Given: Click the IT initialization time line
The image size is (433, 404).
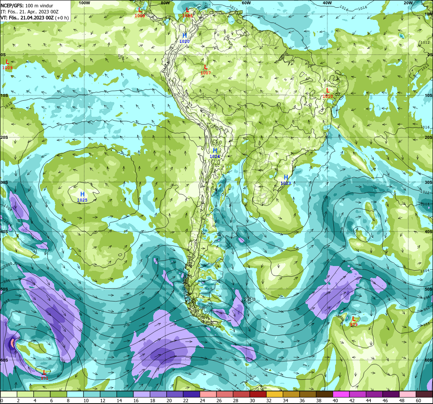Looking at the screenshot, I should pos(29,12).
